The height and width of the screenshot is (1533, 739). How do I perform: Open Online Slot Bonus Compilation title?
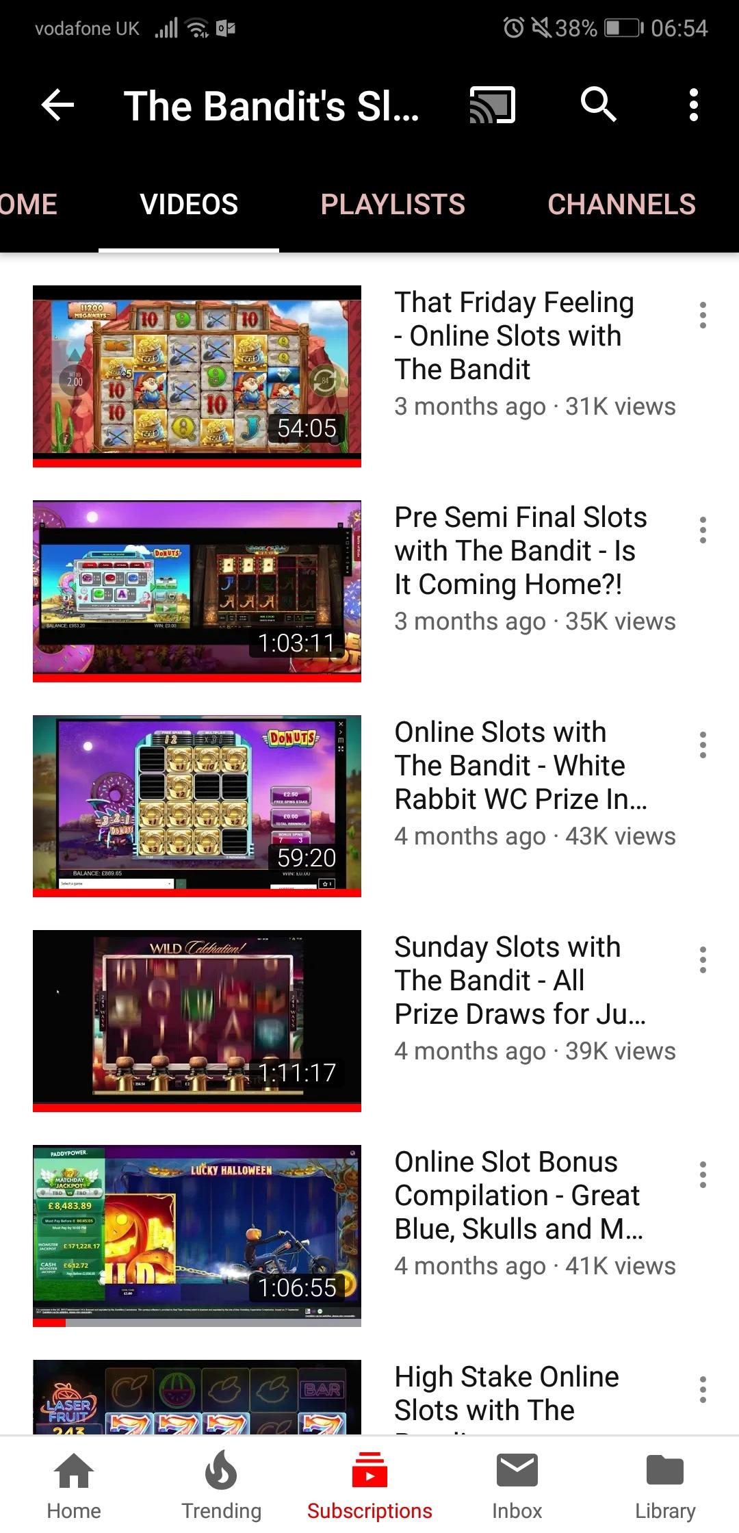tap(519, 1195)
